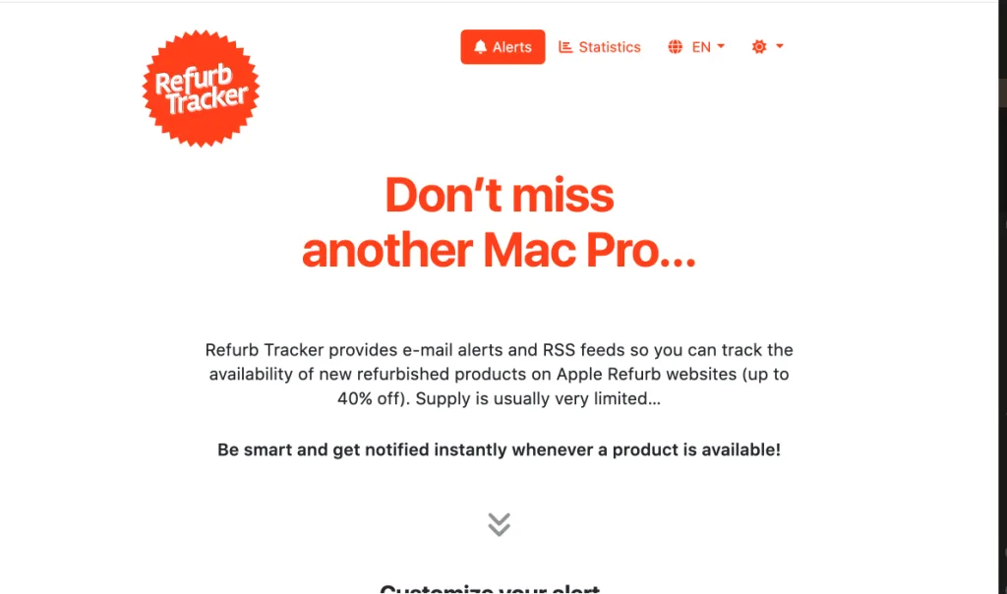The width and height of the screenshot is (1007, 594).
Task: Click the bell icon inside Alerts
Action: coord(480,47)
